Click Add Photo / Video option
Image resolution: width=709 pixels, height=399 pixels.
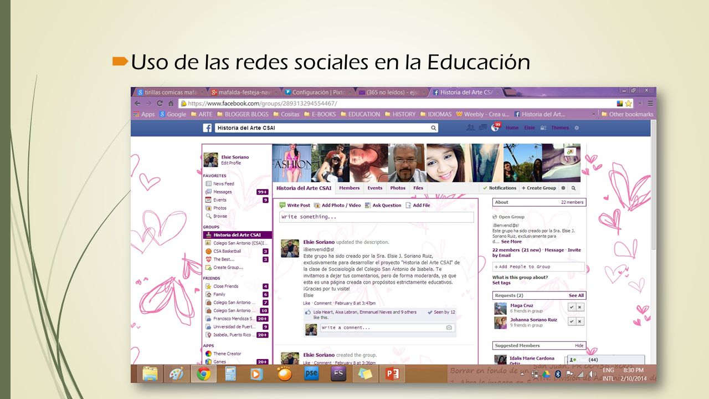point(337,205)
